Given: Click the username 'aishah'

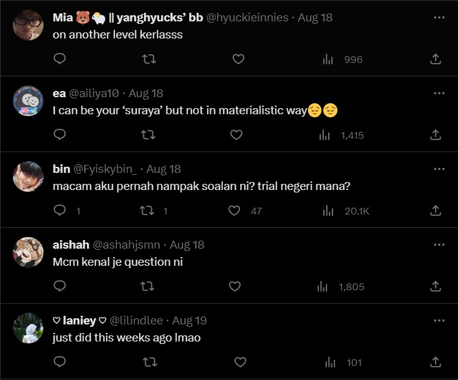Looking at the screenshot, I should click(x=70, y=245).
